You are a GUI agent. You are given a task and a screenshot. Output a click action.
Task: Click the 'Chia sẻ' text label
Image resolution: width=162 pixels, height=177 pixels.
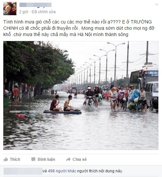80,159
